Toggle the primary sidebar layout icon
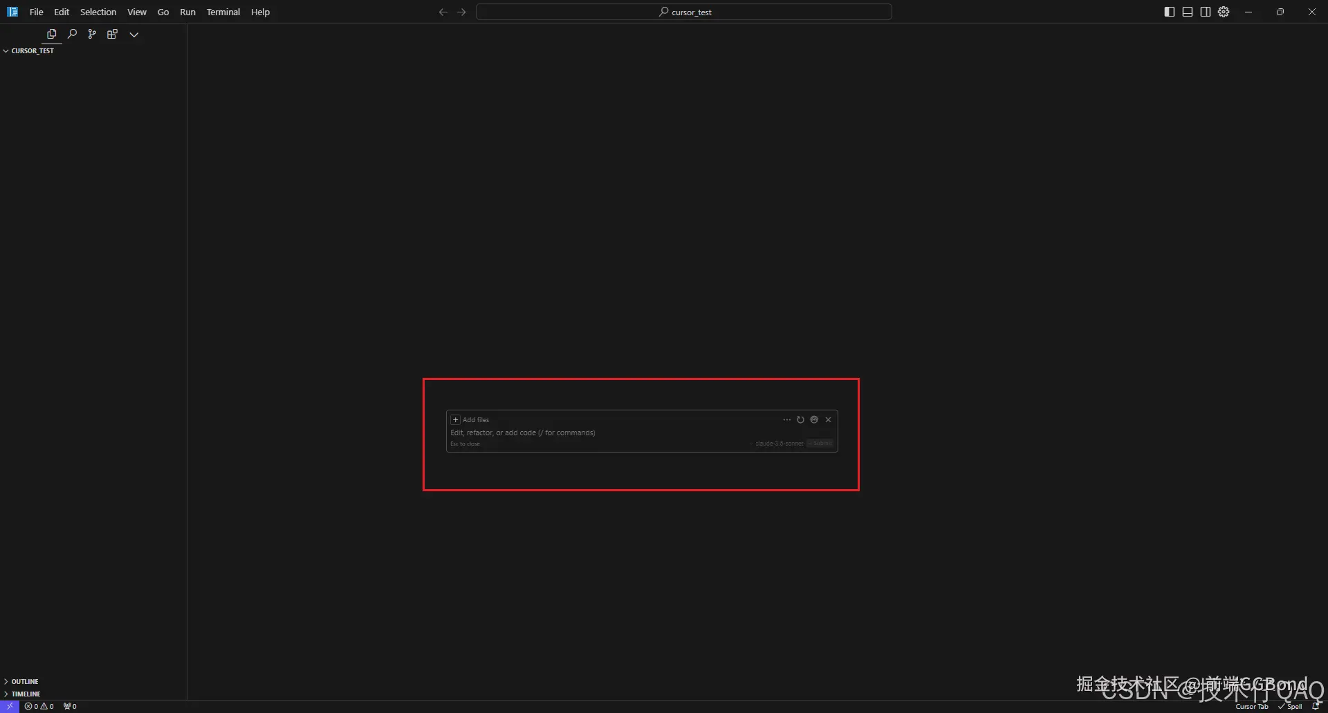 [x=1170, y=12]
